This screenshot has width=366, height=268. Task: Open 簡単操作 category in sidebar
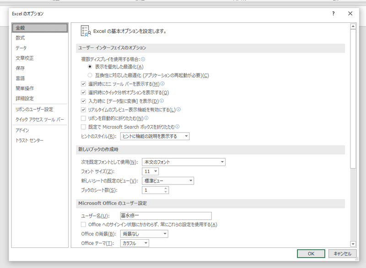click(40, 88)
